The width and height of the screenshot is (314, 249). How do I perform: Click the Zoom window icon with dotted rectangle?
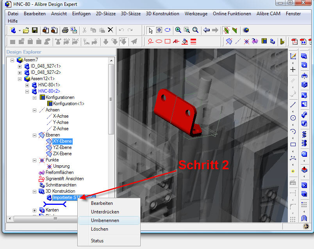click(x=187, y=30)
